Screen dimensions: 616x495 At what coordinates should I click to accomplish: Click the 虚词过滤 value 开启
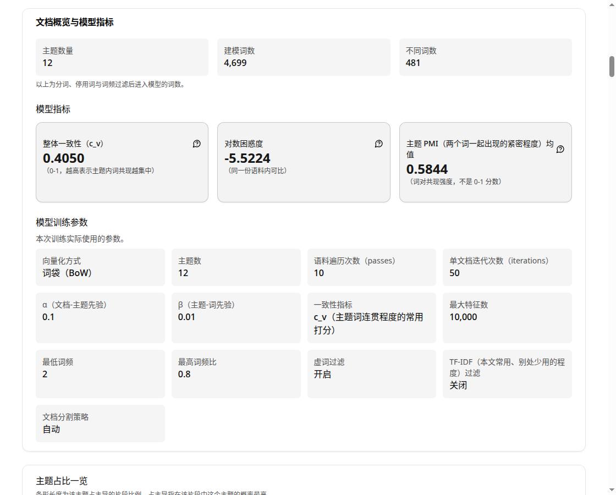click(322, 375)
